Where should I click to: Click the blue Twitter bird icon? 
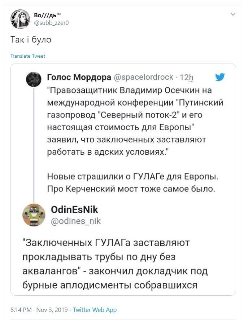tap(220, 77)
